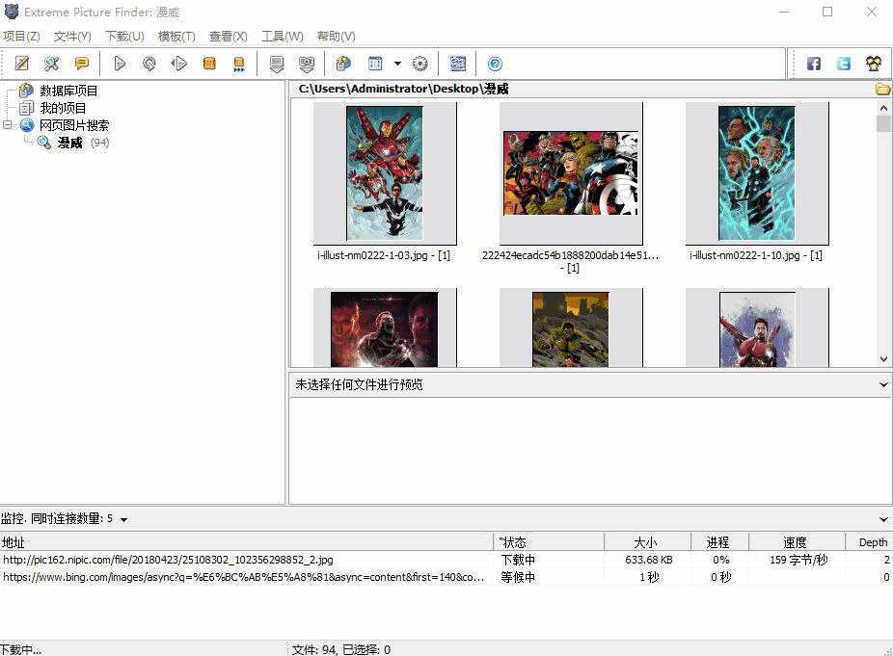Select the www.bing.com download row URL

point(244,577)
